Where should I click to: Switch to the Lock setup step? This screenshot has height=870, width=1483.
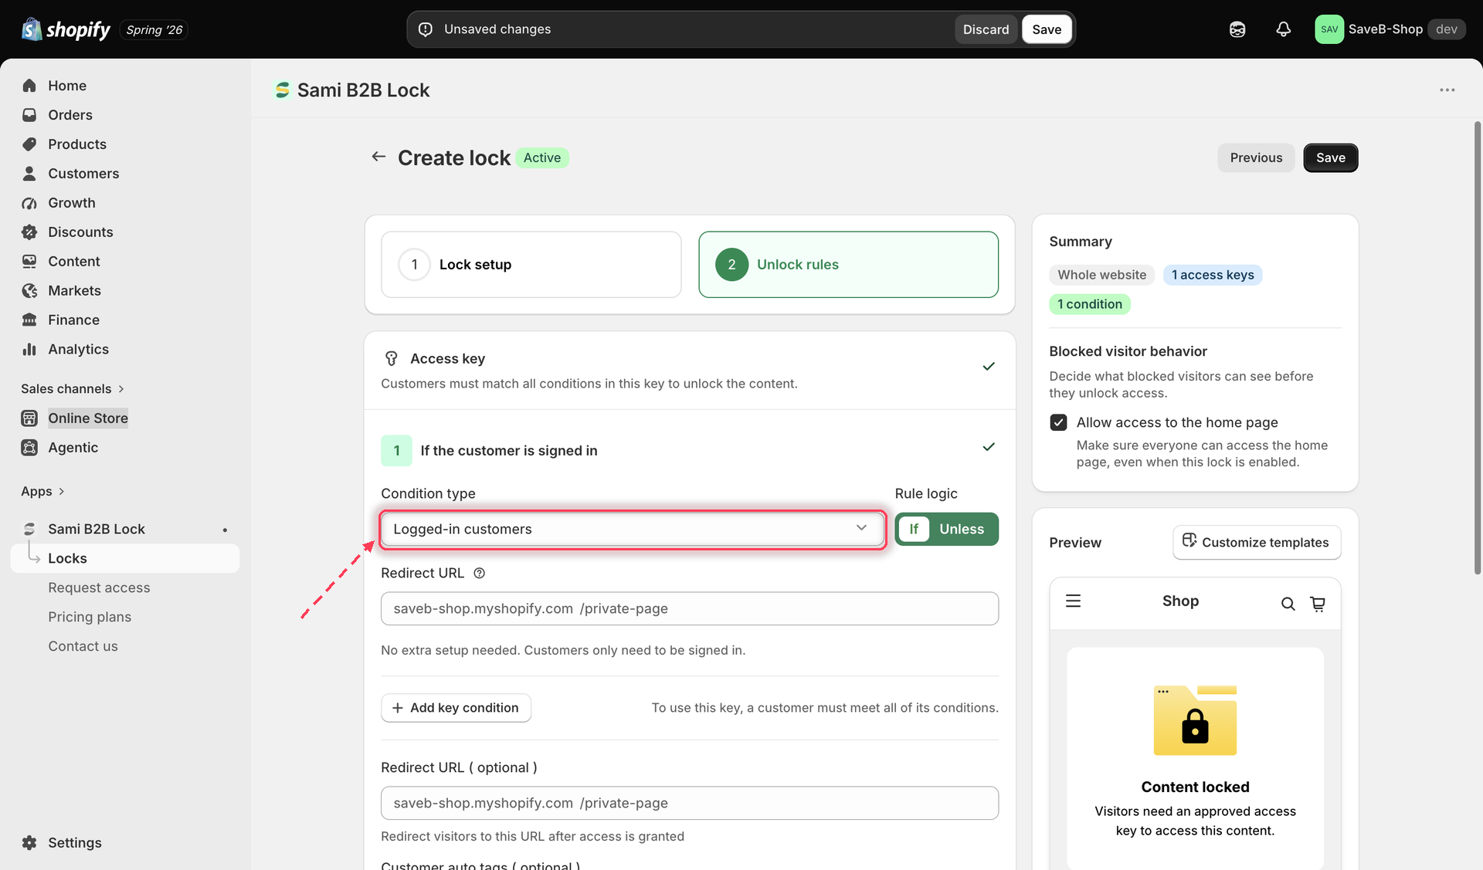(x=531, y=264)
